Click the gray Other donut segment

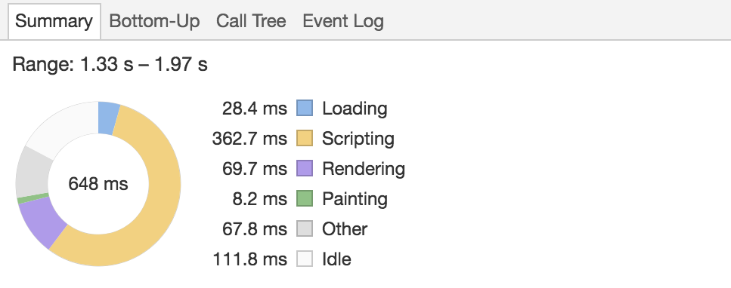coord(32,173)
